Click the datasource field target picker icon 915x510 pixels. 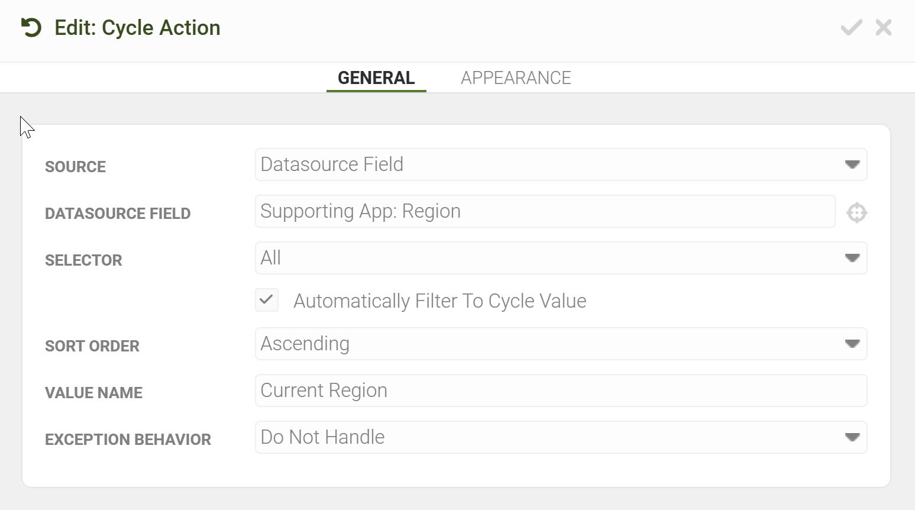pyautogui.click(x=856, y=212)
